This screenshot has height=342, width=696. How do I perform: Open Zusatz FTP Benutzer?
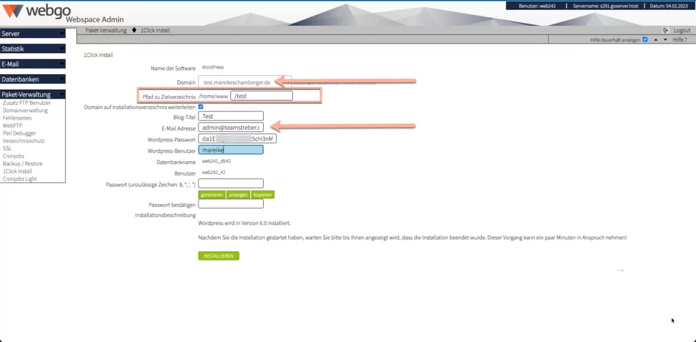tap(27, 103)
